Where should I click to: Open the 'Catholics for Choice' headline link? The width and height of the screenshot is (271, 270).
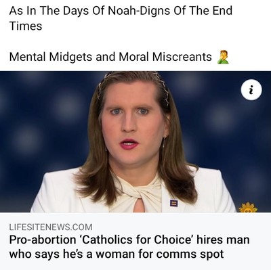pos(129,247)
